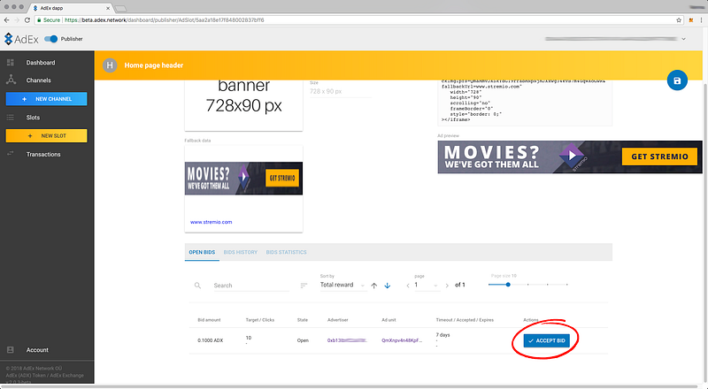Focus the bids Search field
Screen dimensions: 708x389
point(251,286)
